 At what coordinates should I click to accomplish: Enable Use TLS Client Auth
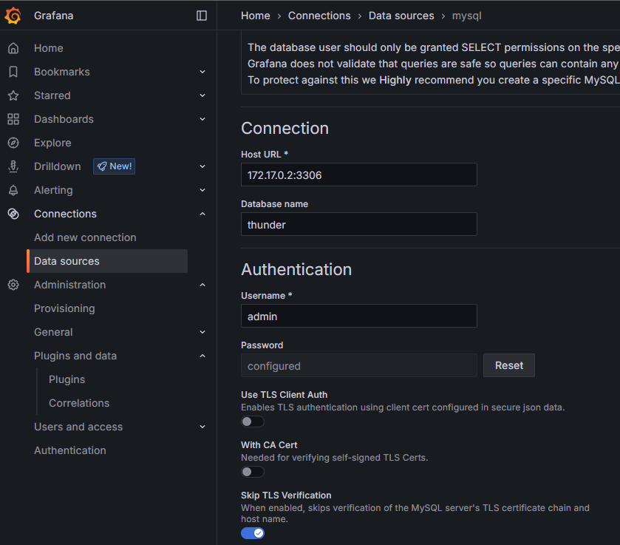pyautogui.click(x=252, y=421)
